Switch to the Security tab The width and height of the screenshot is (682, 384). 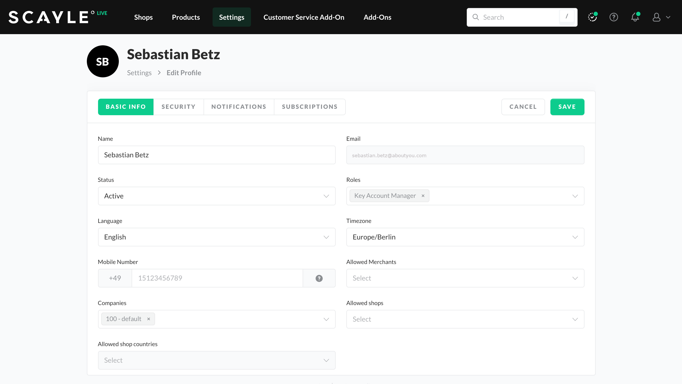[178, 107]
